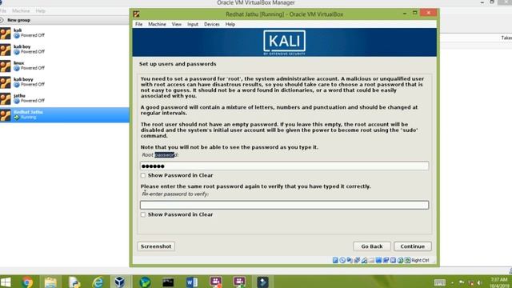512x288 pixels.
Task: Select the 'kali' VM in Manager list
Action: click(65, 33)
